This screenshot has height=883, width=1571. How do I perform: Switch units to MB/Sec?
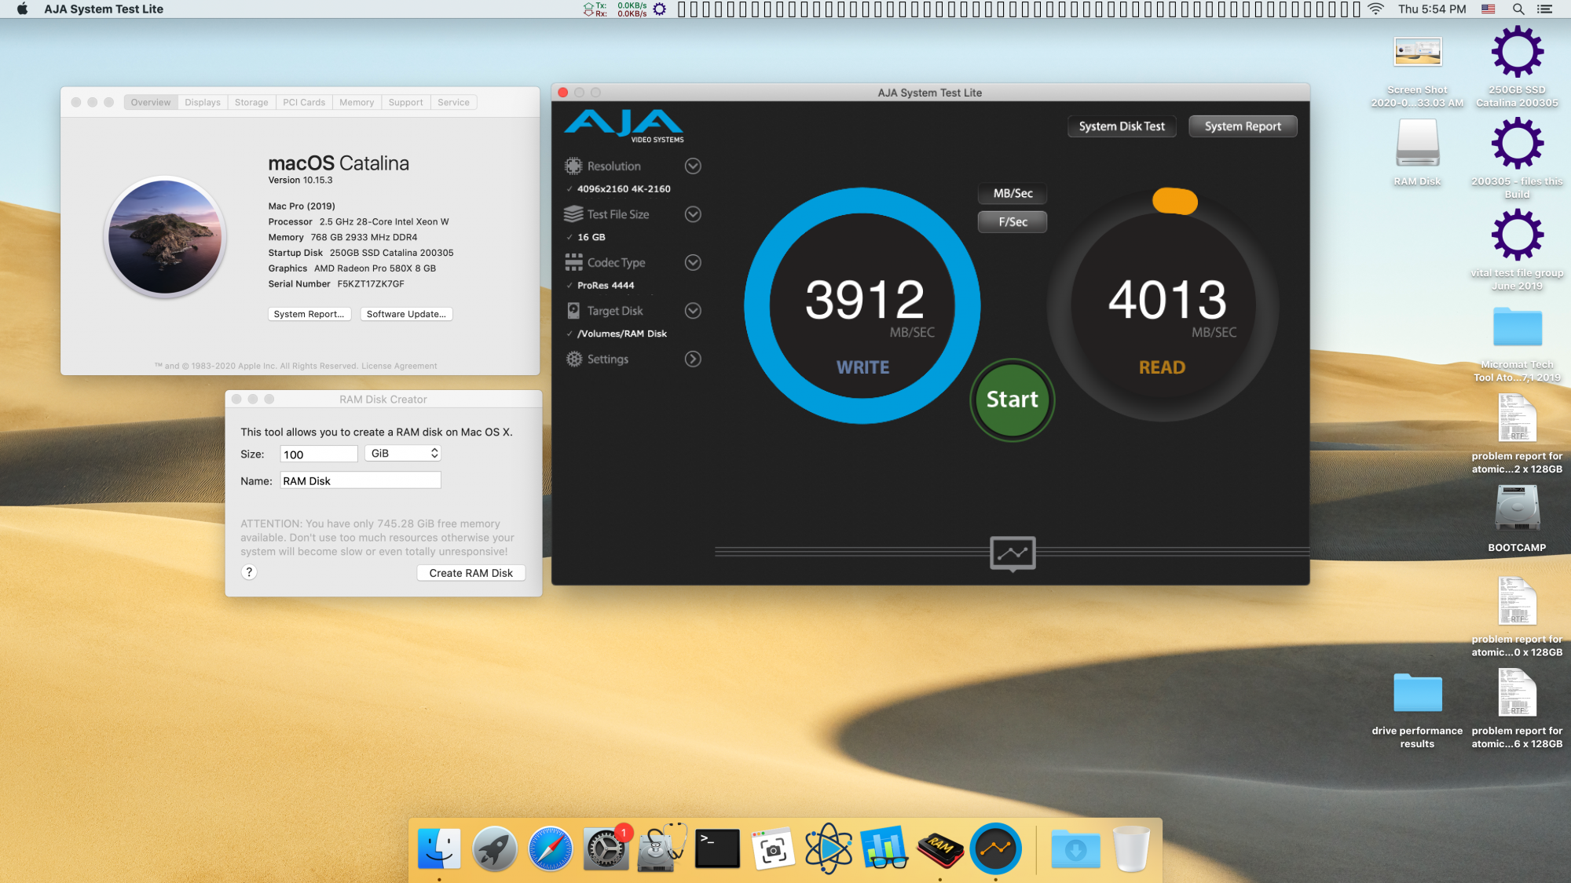(1013, 194)
